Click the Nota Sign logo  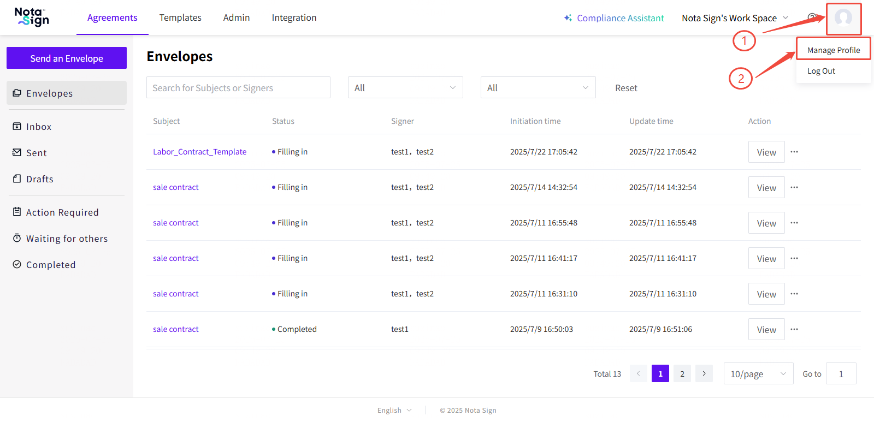[x=32, y=17]
